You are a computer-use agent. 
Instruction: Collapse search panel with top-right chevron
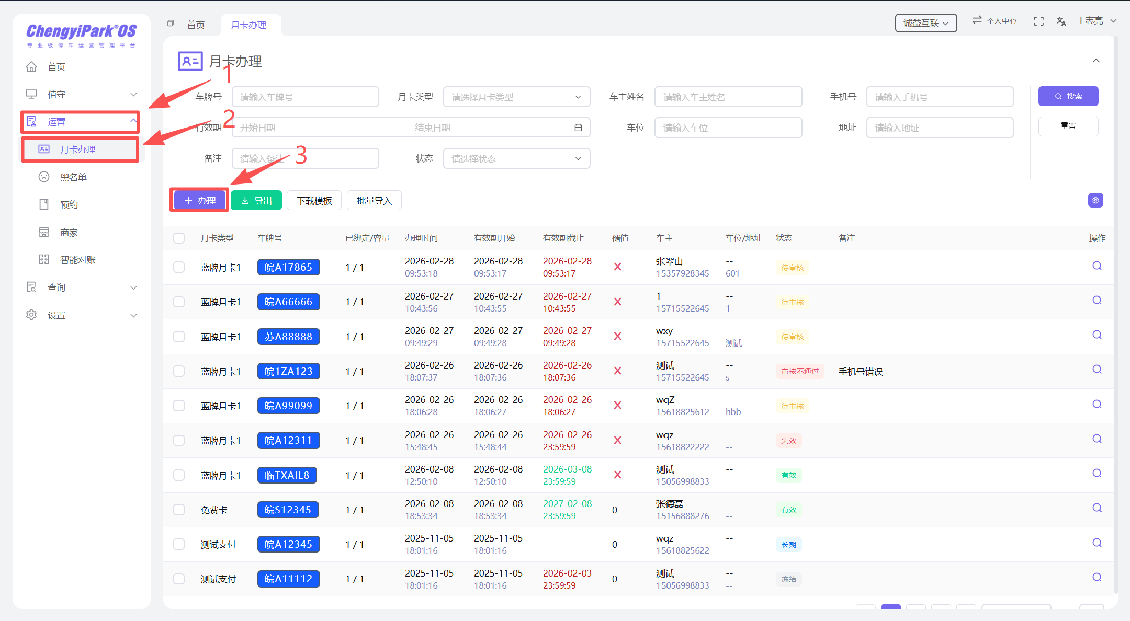[x=1096, y=61]
